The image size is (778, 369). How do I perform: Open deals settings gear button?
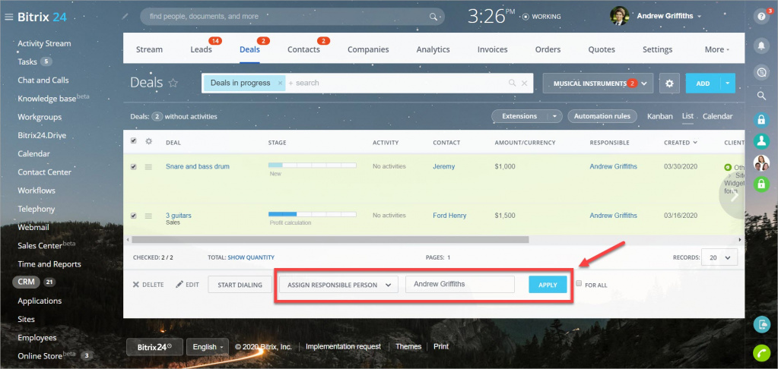click(x=669, y=84)
